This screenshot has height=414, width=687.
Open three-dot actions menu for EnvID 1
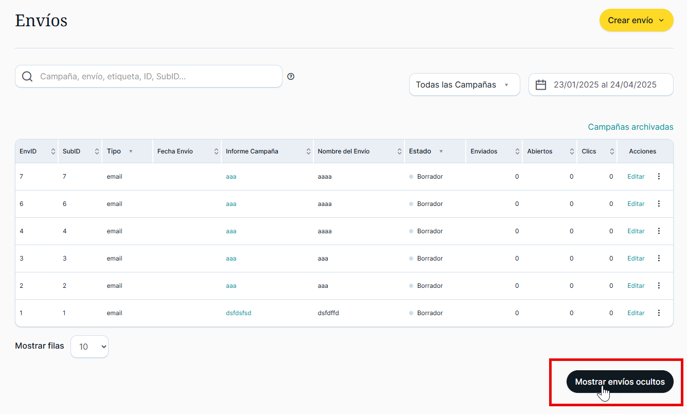pyautogui.click(x=659, y=313)
